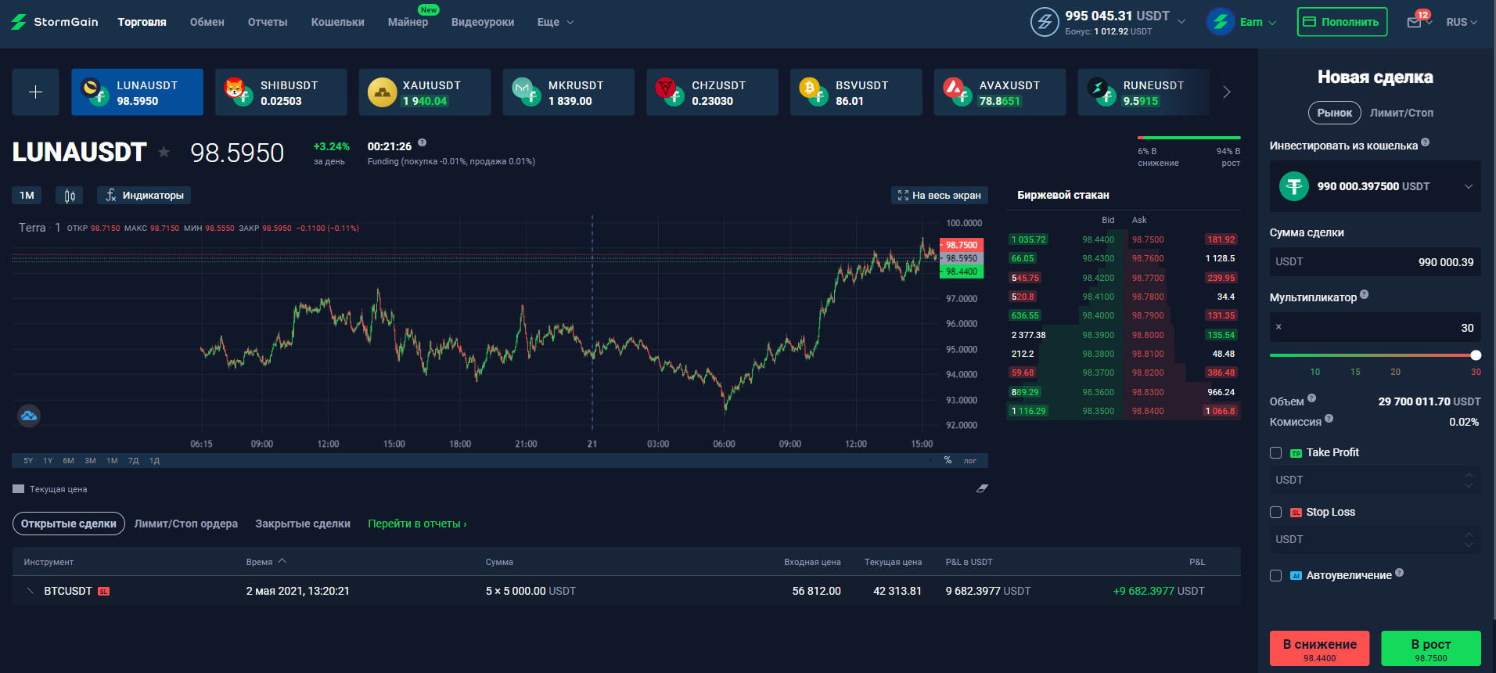Click the Stop Loss USDT field

(x=1375, y=539)
